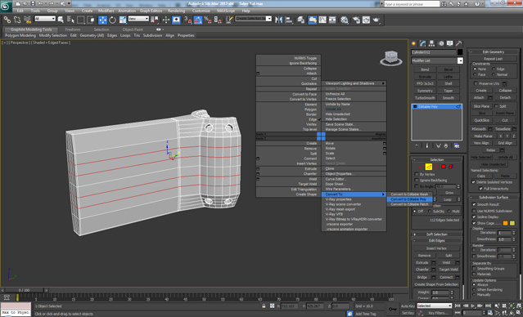Toggle Delete Isolated Vertices checkbox

tap(473, 182)
